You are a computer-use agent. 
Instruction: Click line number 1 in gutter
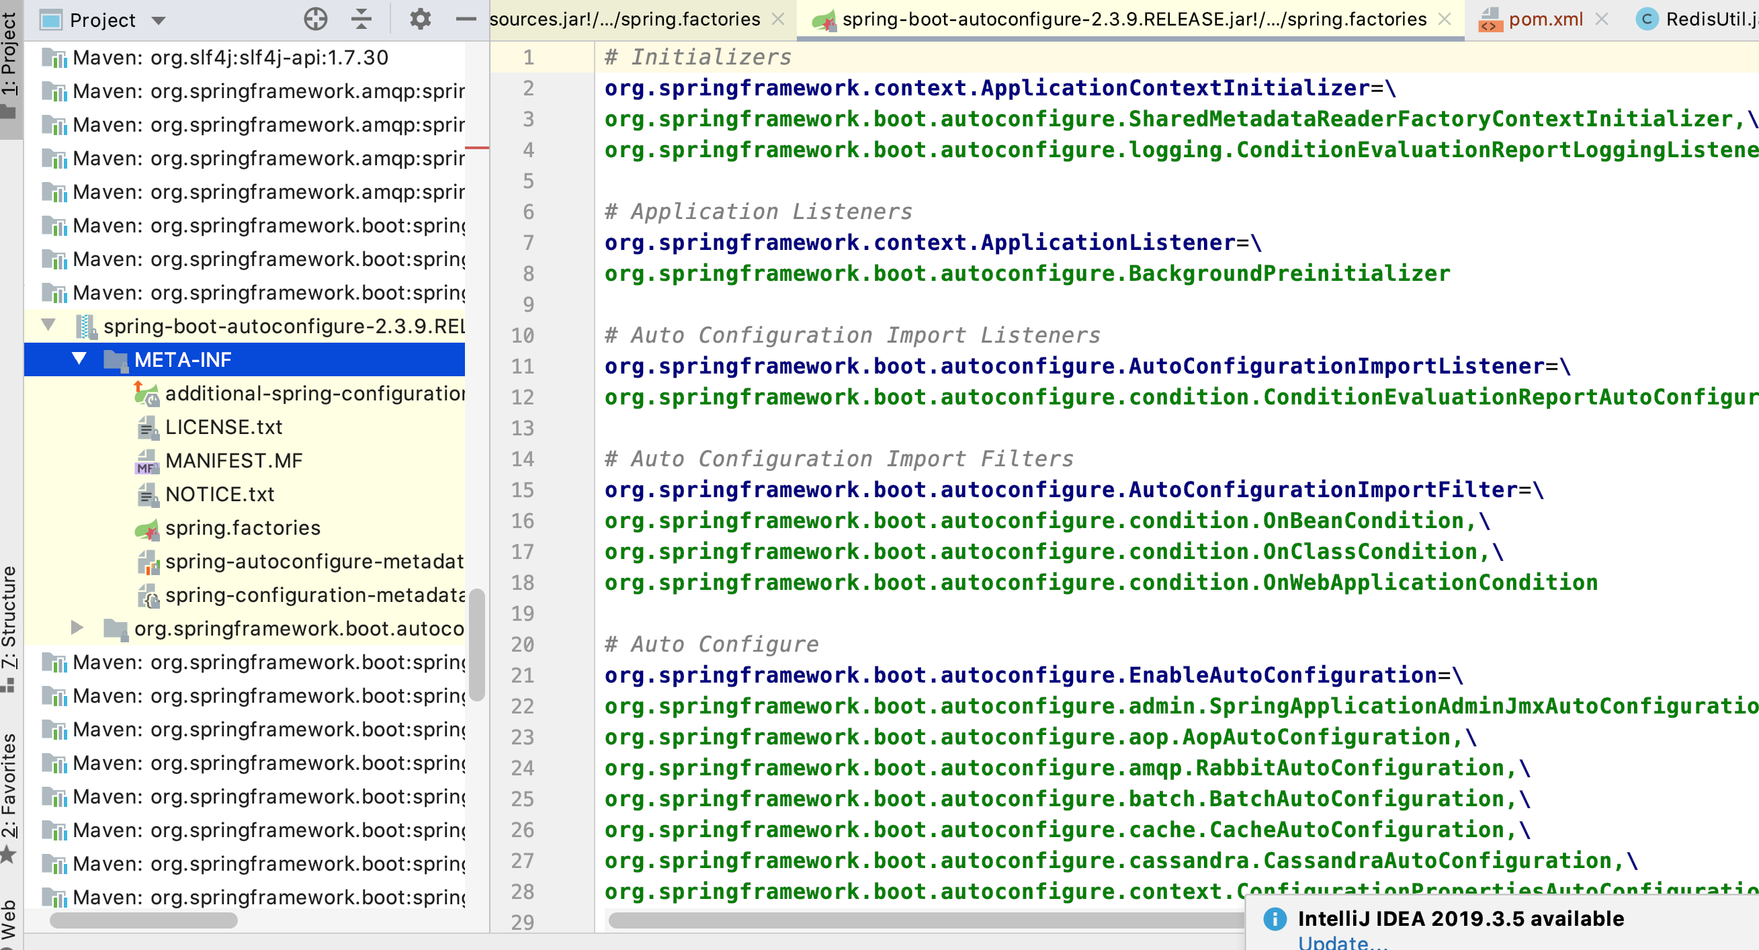529,57
